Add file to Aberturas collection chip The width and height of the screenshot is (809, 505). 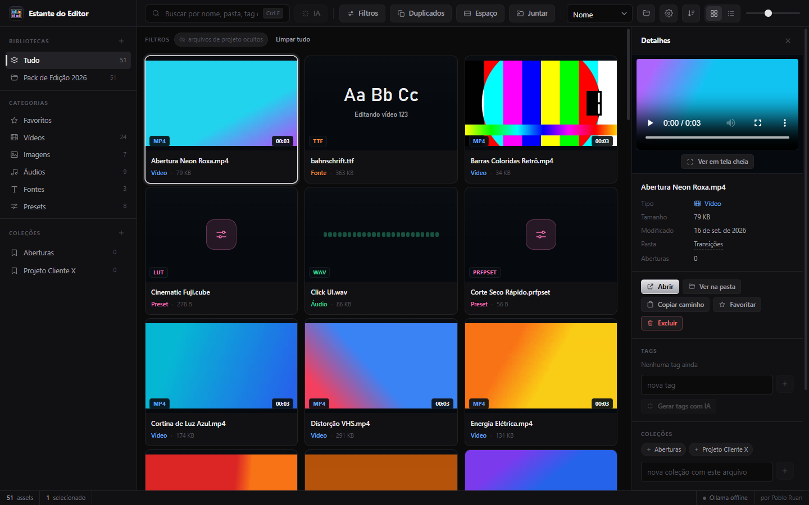click(x=663, y=449)
